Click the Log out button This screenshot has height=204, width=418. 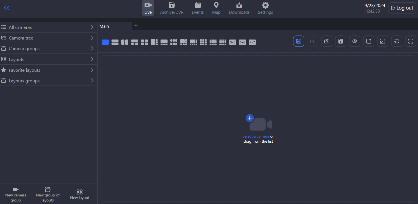click(402, 8)
